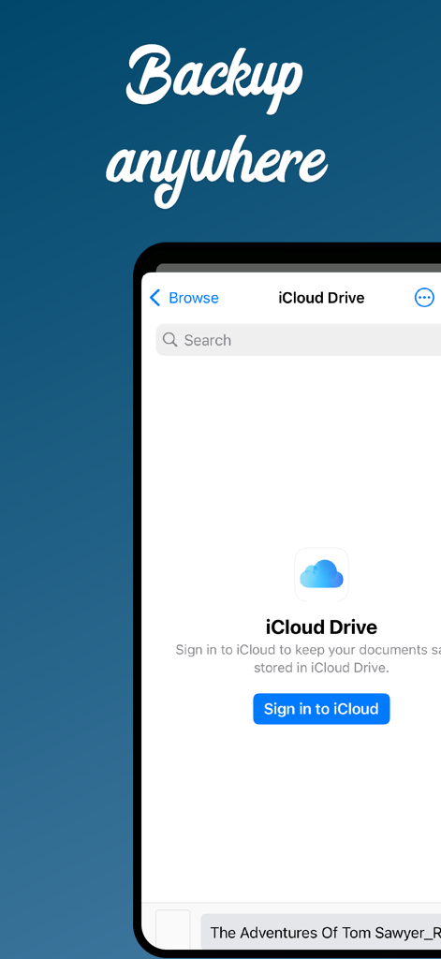The width and height of the screenshot is (441, 959).
Task: Click the 'Sign in to iCloud to keep' description
Action: [x=308, y=658]
